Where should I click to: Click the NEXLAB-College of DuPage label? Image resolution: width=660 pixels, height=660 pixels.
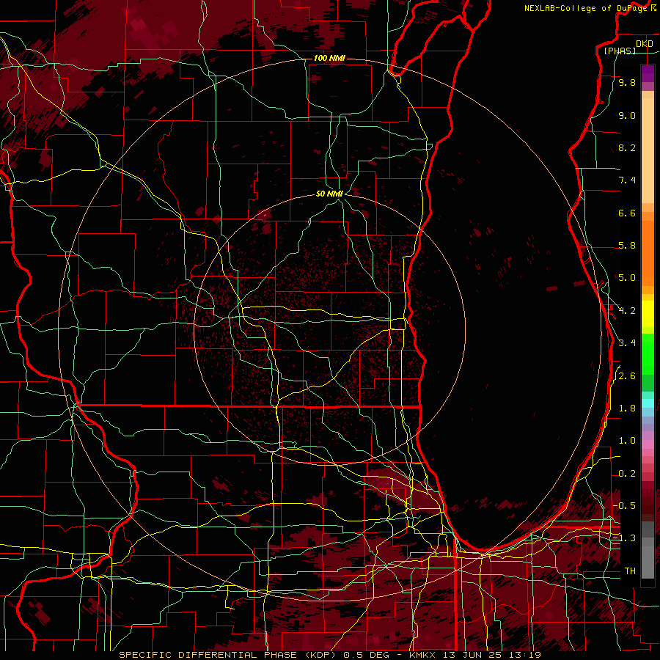tap(587, 8)
